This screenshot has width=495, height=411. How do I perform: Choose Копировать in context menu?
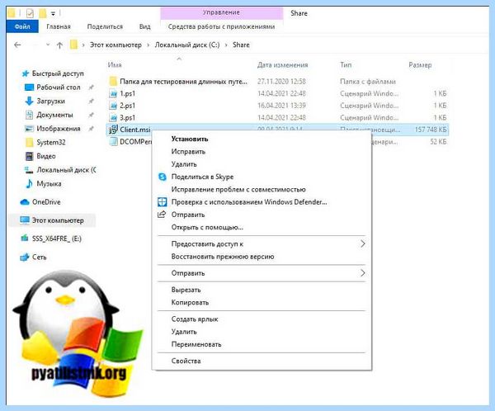pos(190,302)
